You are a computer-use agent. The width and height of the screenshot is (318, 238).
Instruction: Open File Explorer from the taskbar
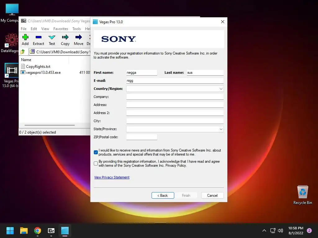[24, 231]
